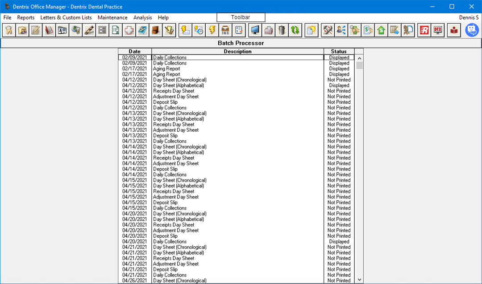Click the INS insurance box icon

[225, 30]
